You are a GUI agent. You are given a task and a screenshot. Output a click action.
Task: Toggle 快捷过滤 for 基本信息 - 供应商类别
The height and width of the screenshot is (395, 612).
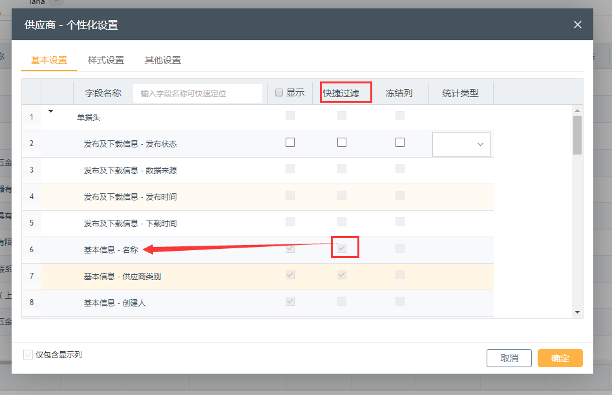coord(342,275)
